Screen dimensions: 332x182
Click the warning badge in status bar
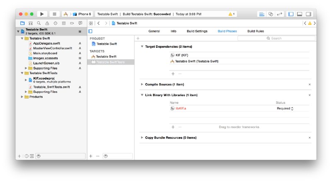point(232,14)
